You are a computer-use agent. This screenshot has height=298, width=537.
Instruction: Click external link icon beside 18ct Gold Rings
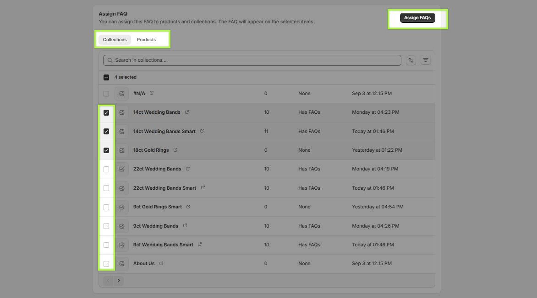coord(175,150)
